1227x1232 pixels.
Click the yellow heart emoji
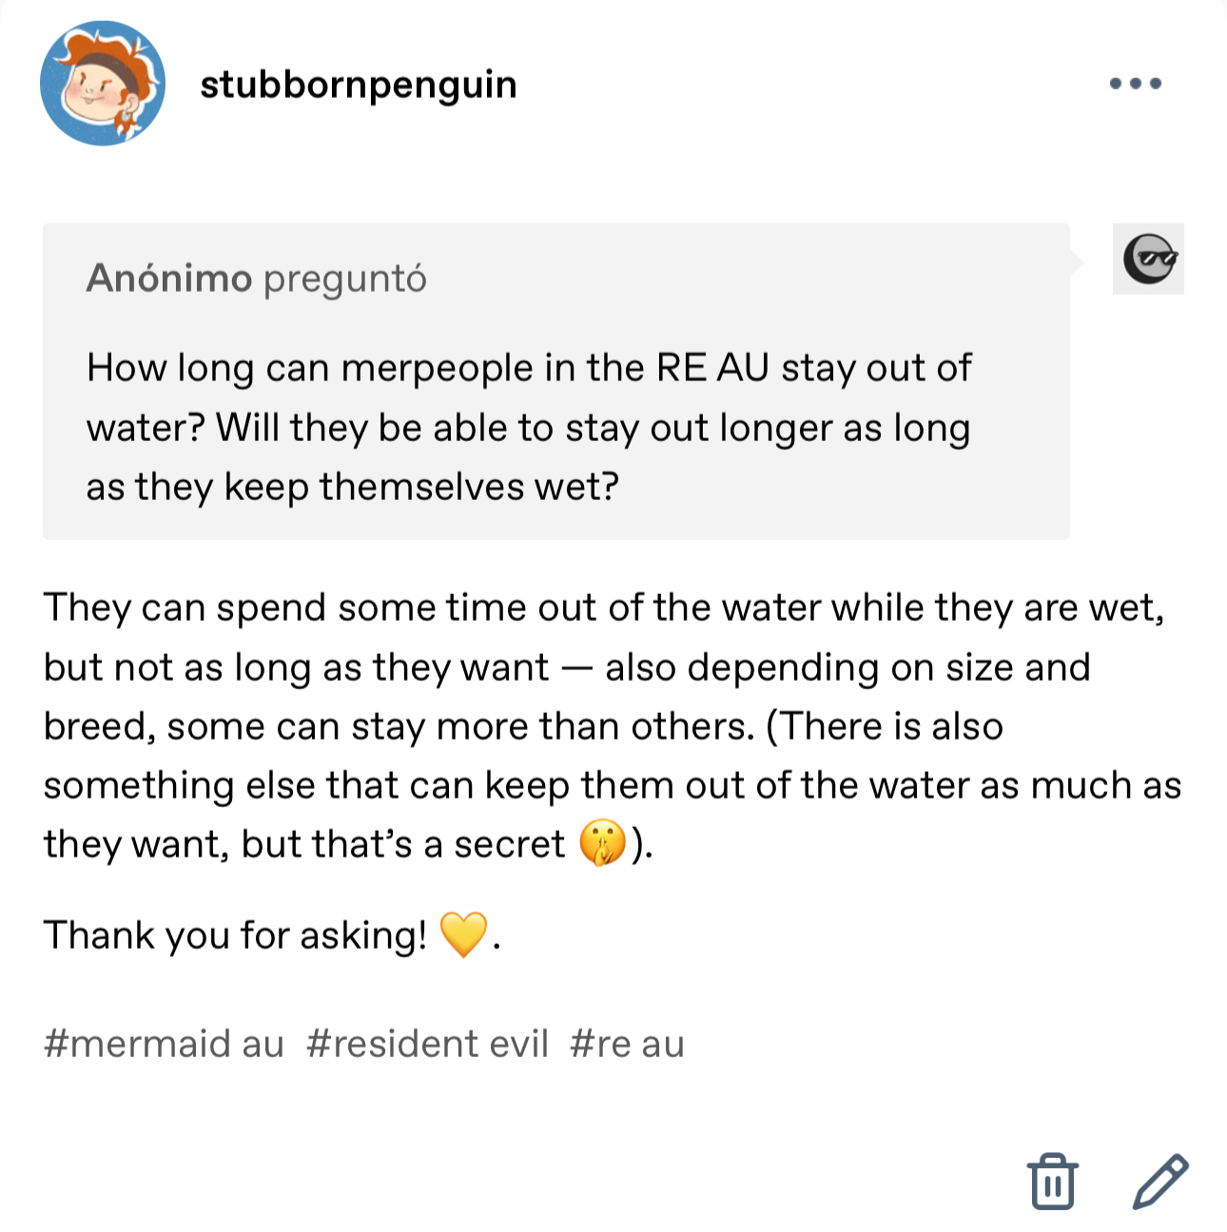[463, 934]
